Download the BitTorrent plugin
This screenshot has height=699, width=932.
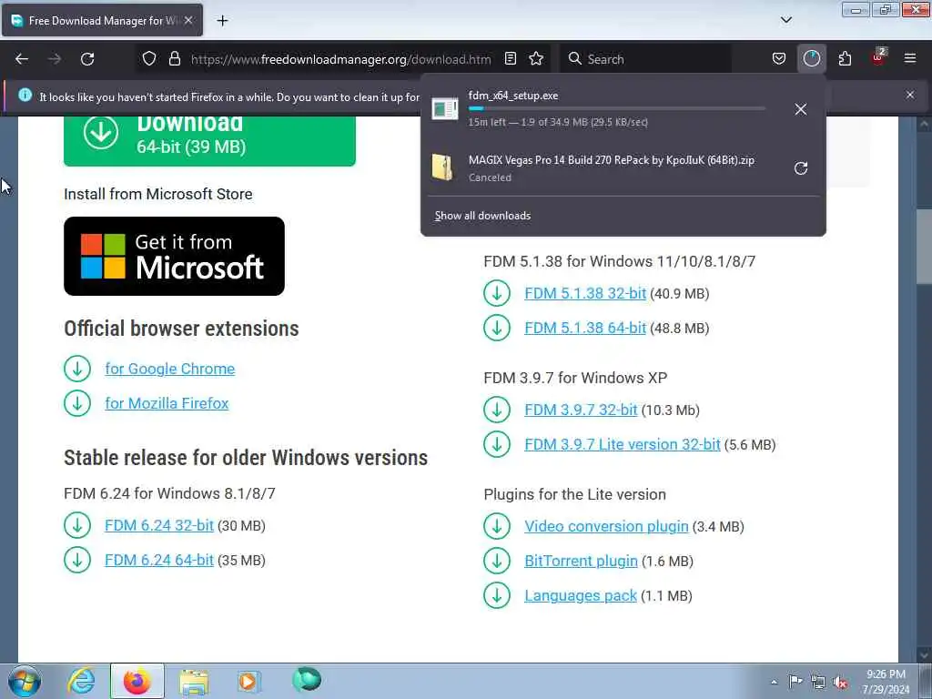[581, 561]
